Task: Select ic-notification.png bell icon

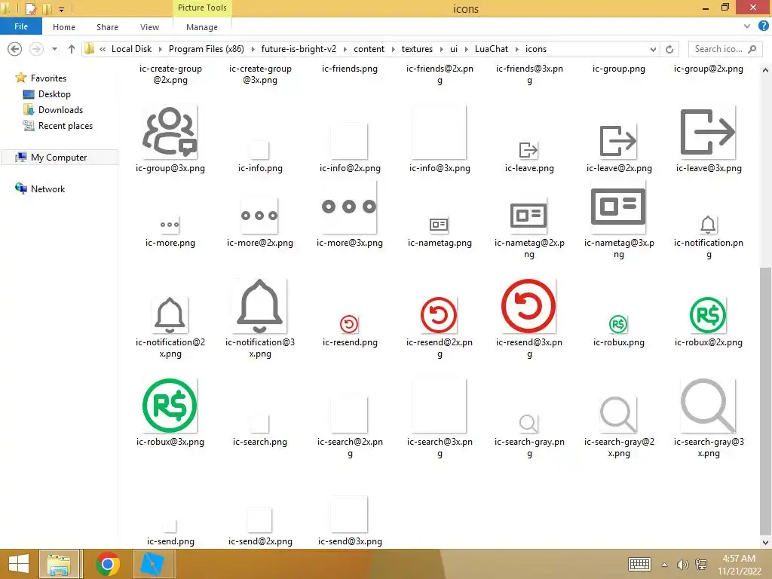Action: tap(708, 225)
